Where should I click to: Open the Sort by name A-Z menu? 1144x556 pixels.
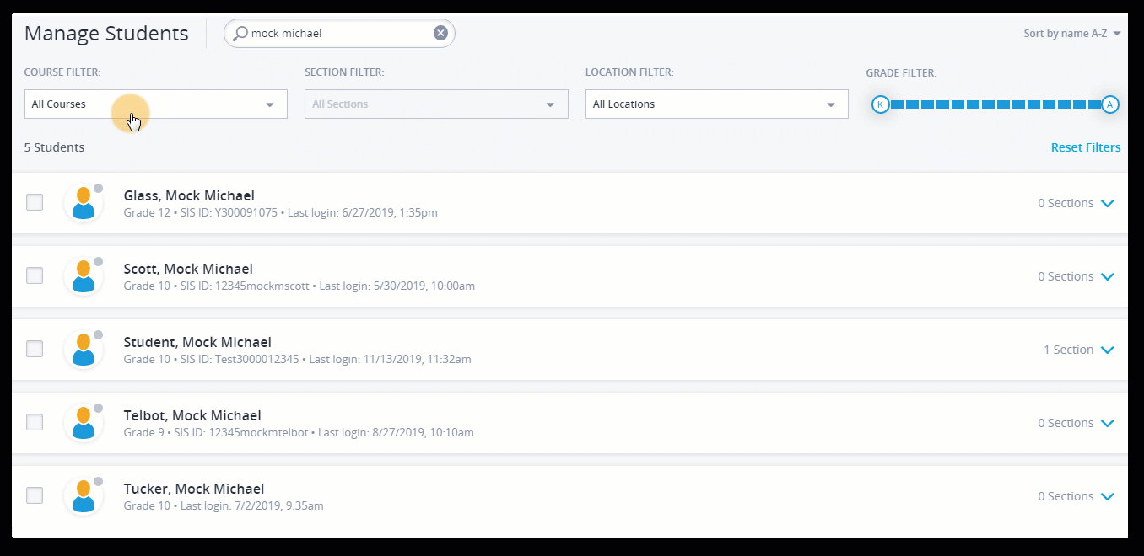pyautogui.click(x=1071, y=34)
